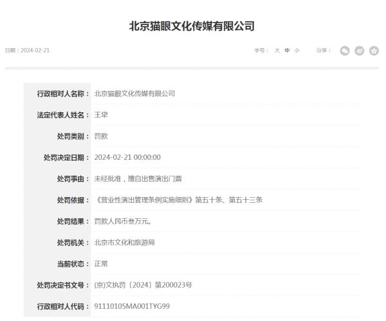Set font size to 小 (small)

[x=297, y=50]
